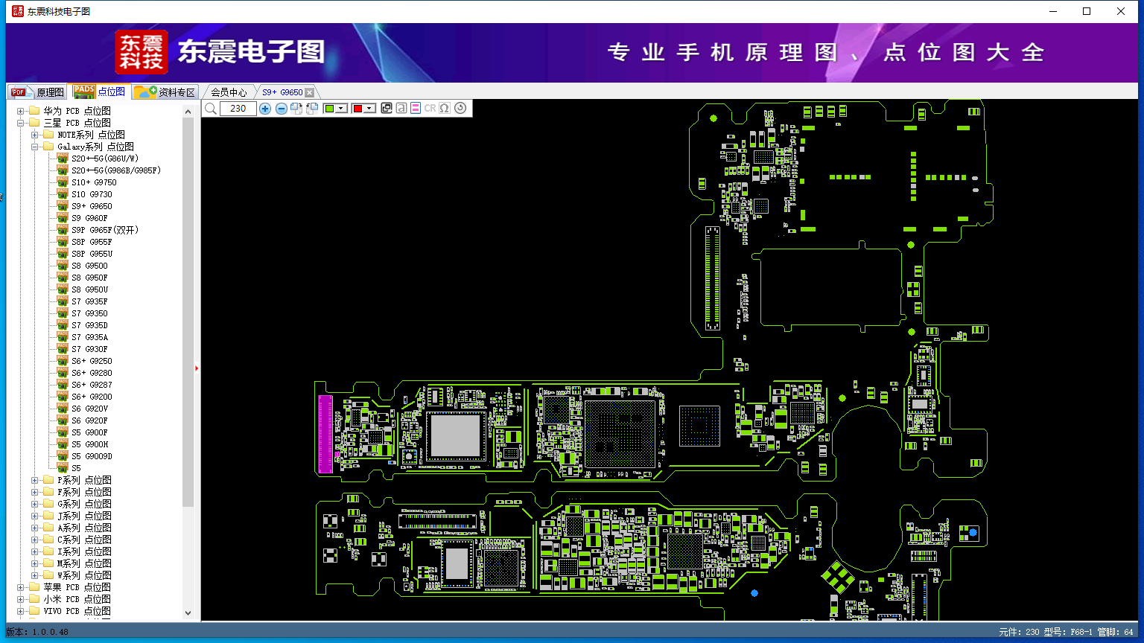Open the S9P G965F(双开) board file

coord(105,230)
